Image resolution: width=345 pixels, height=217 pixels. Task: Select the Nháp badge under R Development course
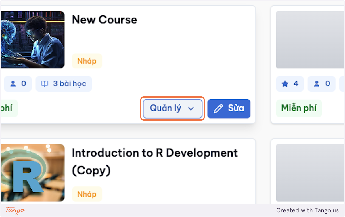pyautogui.click(x=87, y=194)
